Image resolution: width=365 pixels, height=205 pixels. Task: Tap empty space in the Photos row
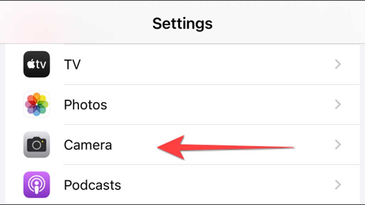pos(214,105)
